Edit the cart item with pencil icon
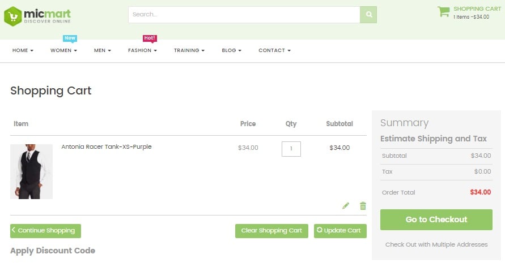Screen dimensions: 505x263 [x=346, y=206]
